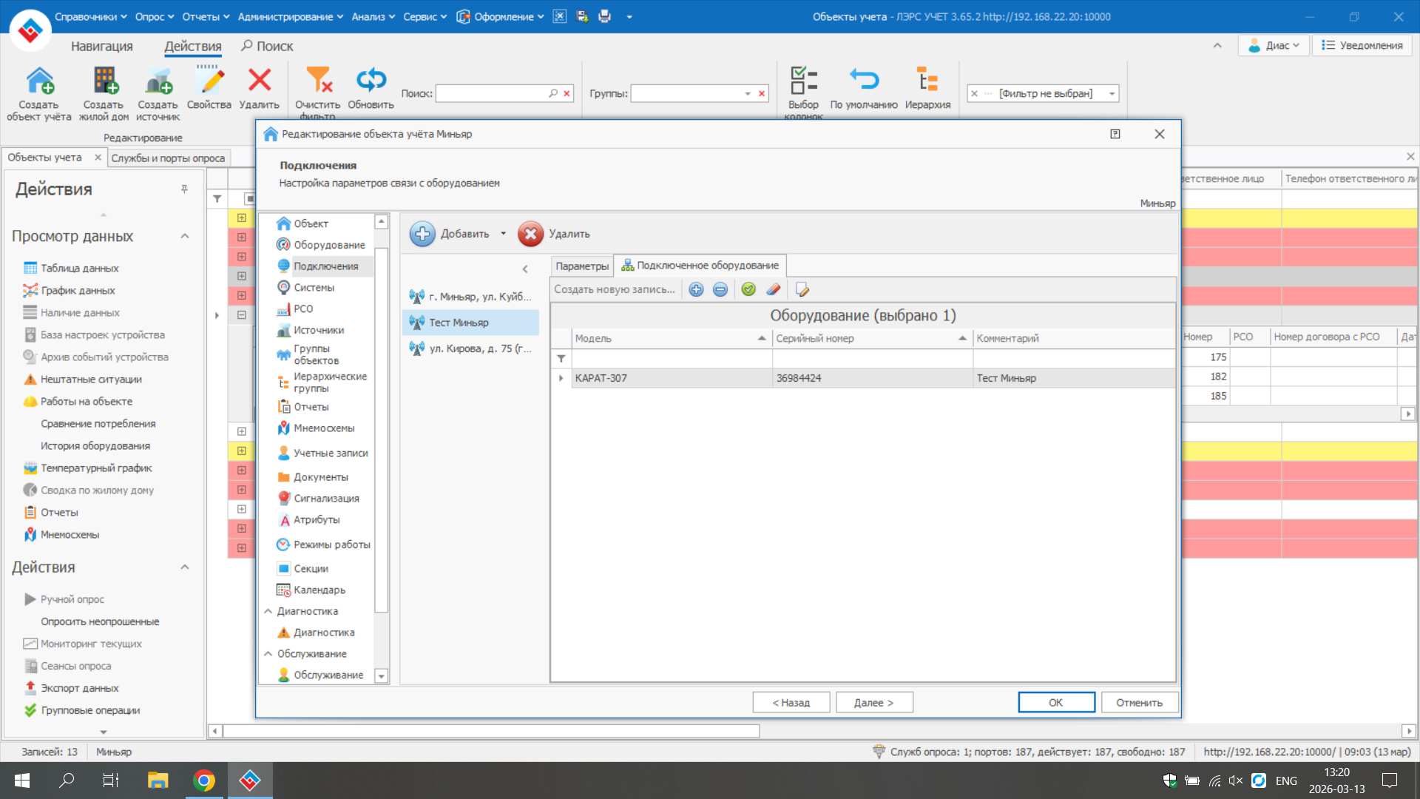Click the OK button
Viewport: 1420px width, 799px height.
(x=1055, y=702)
